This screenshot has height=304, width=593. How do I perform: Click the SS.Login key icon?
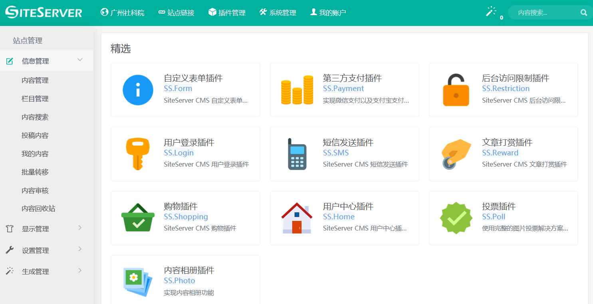click(x=138, y=154)
